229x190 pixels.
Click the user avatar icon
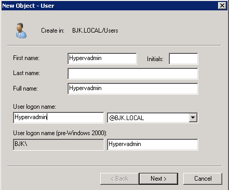pyautogui.click(x=21, y=31)
